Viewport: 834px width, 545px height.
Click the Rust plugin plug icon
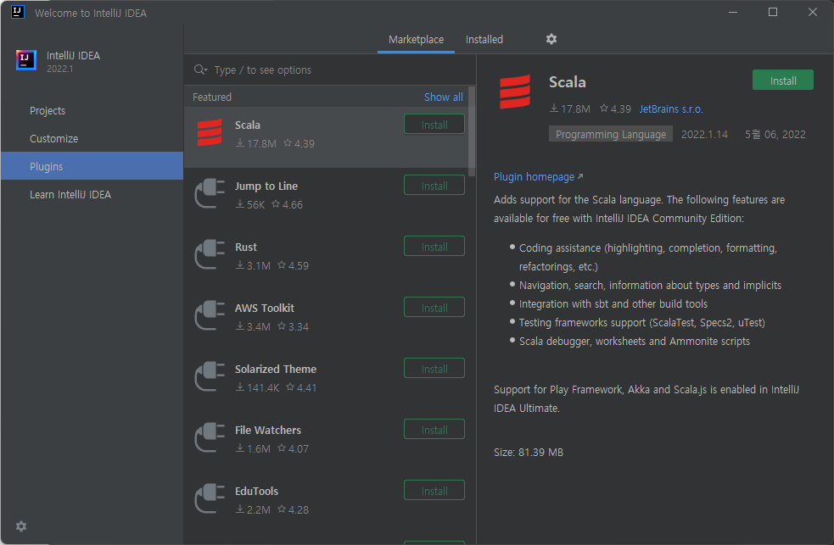[210, 254]
